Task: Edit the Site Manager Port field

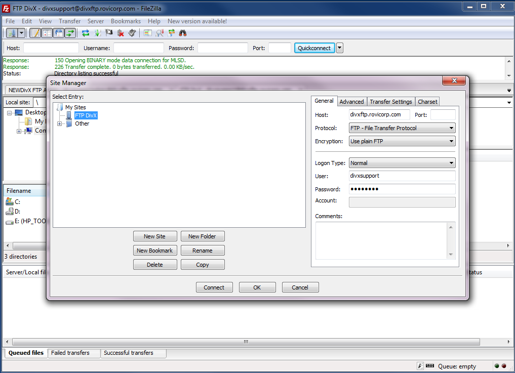Action: click(x=443, y=114)
